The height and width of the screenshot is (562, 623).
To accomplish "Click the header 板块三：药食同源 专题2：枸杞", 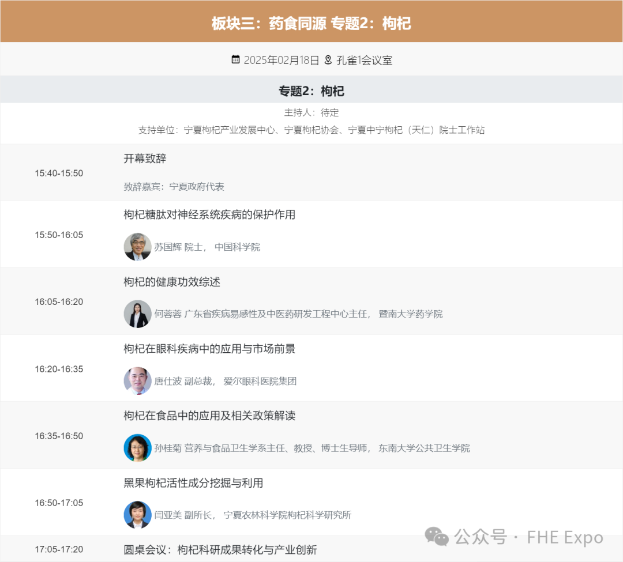I will [x=311, y=24].
